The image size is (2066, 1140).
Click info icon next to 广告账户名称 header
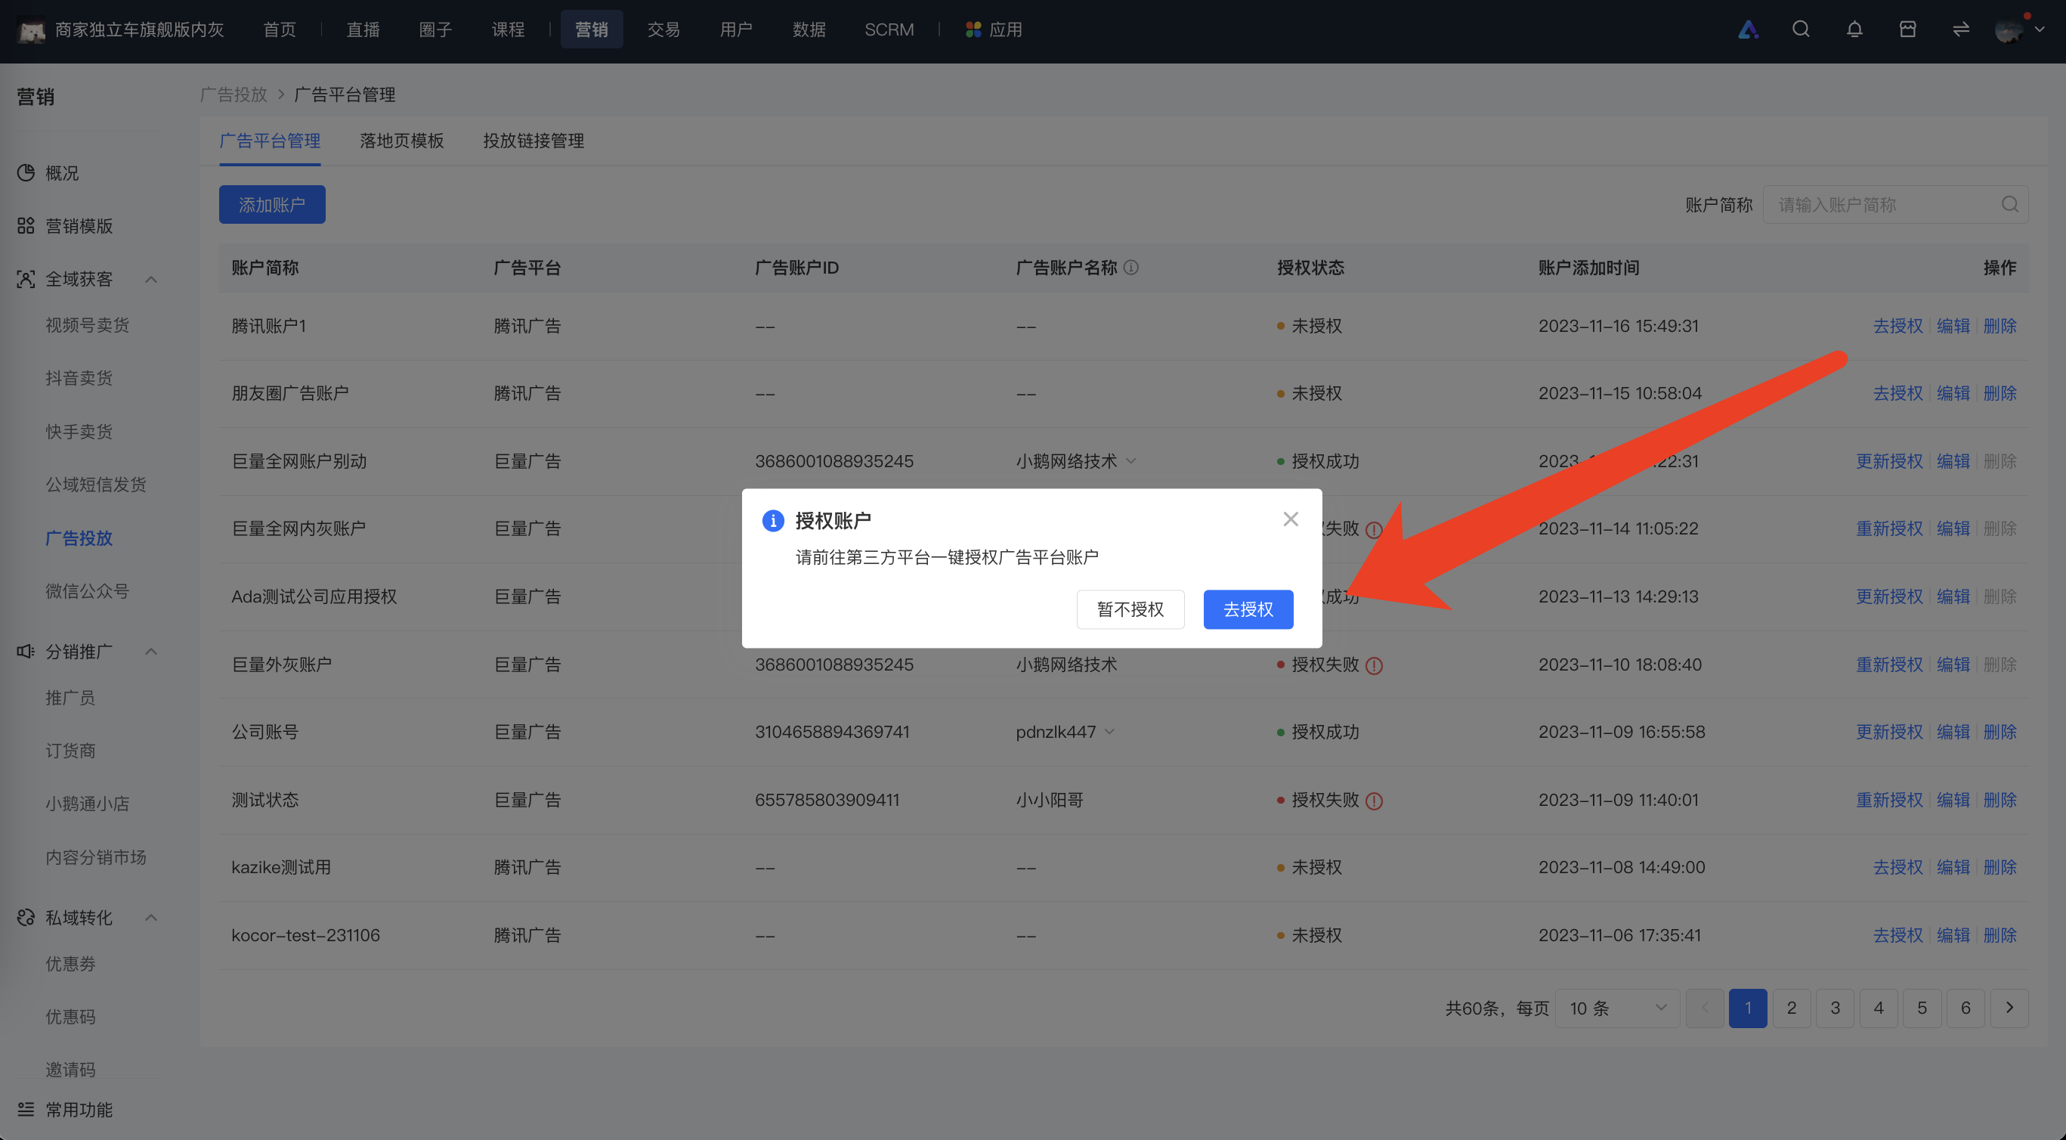point(1130,267)
